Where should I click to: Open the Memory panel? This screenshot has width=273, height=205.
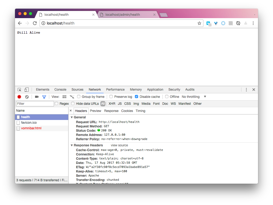[136, 90]
